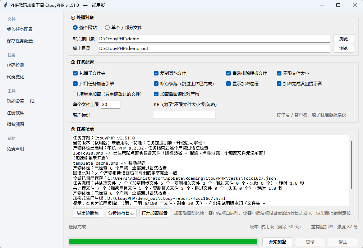
Task: Click the 任务完成 status text
Action: click(x=77, y=227)
